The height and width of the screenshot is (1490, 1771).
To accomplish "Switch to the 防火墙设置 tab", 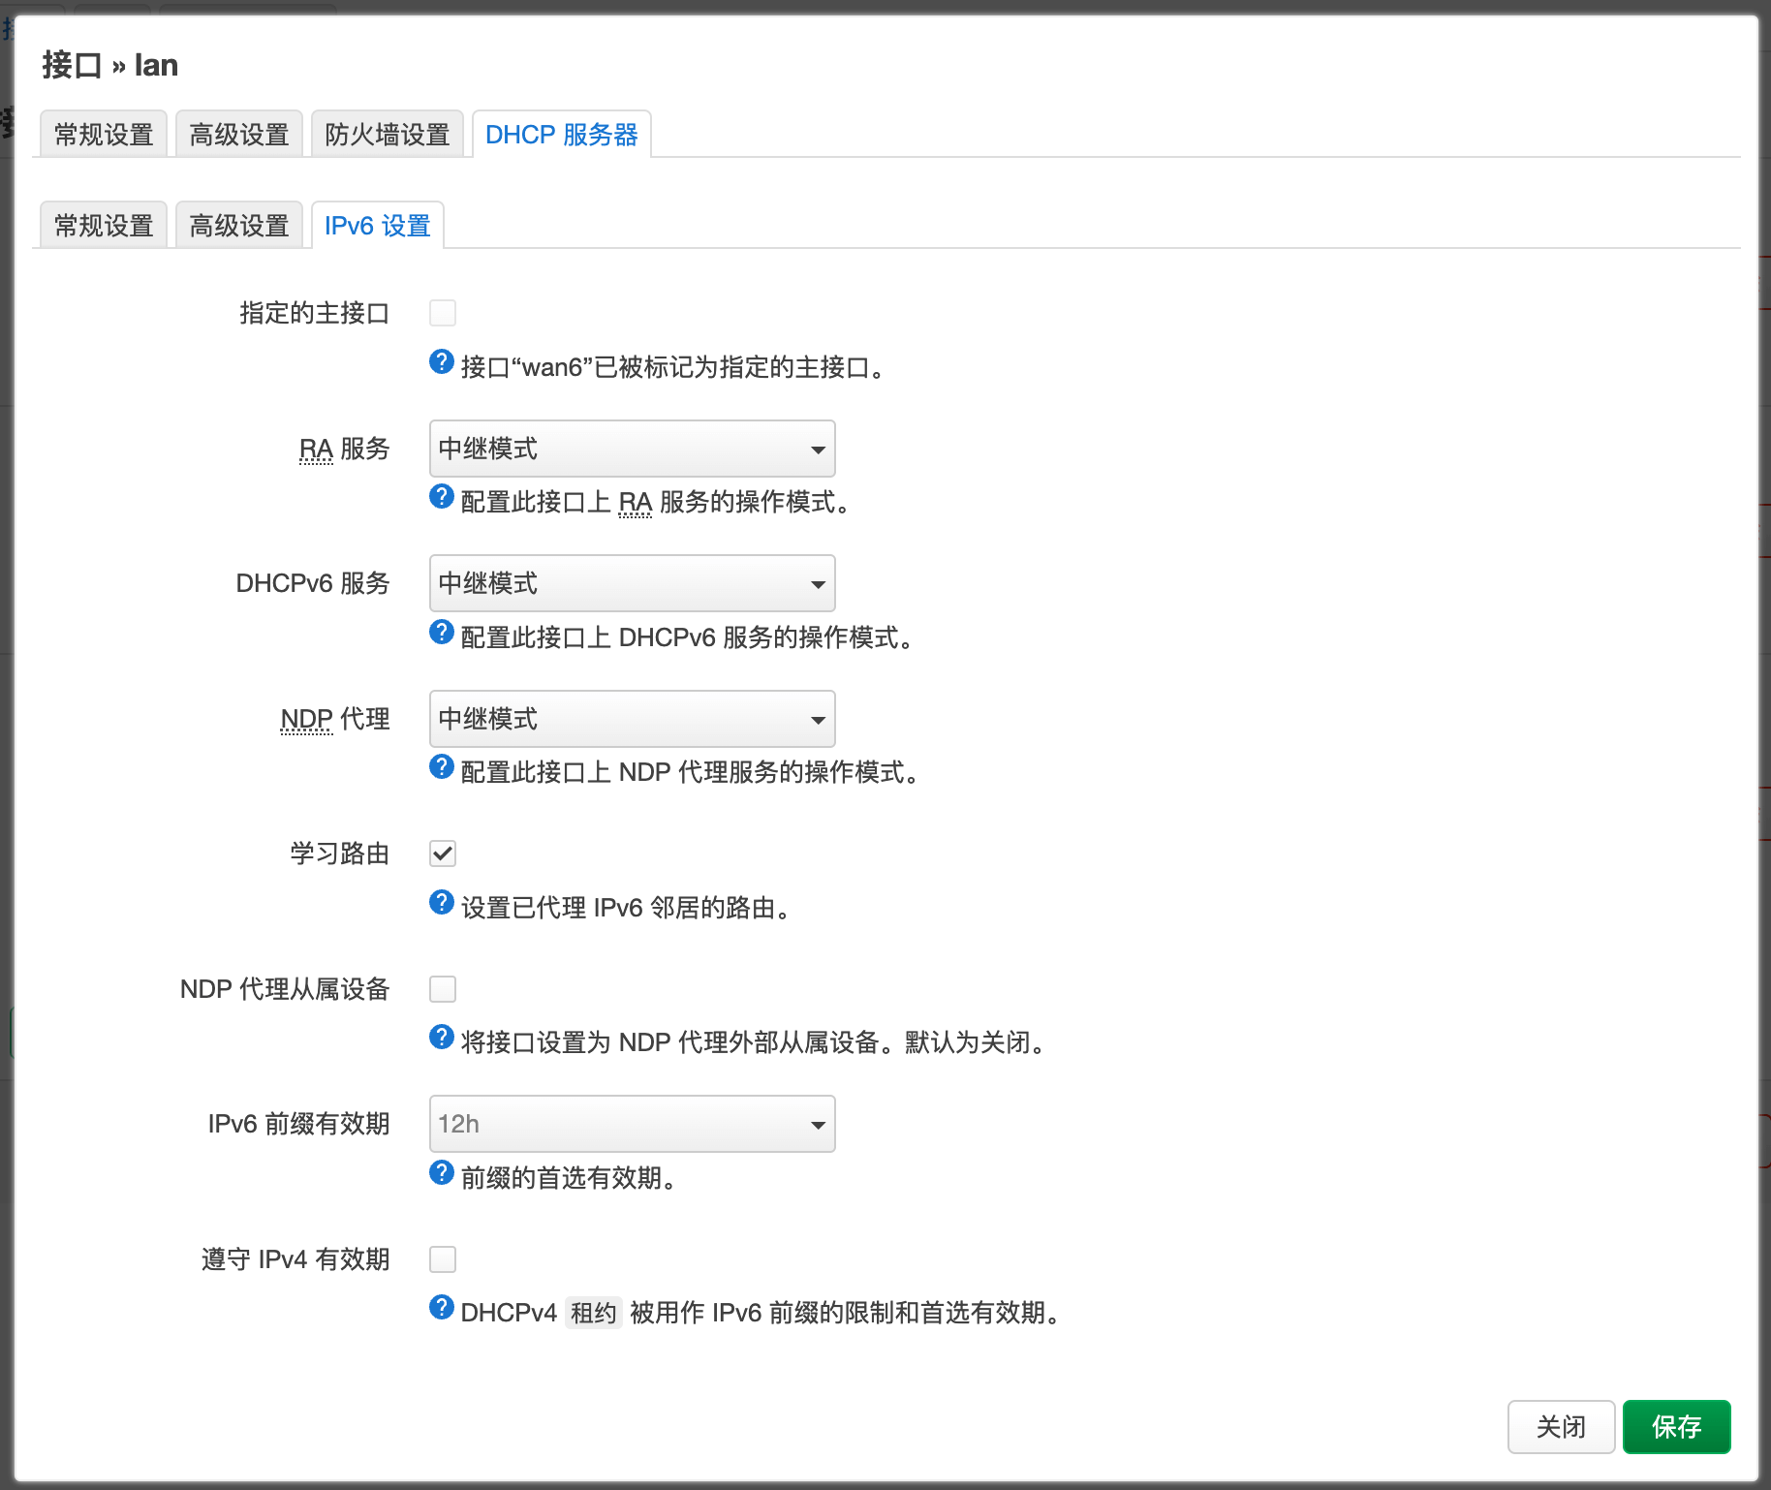I will [387, 134].
